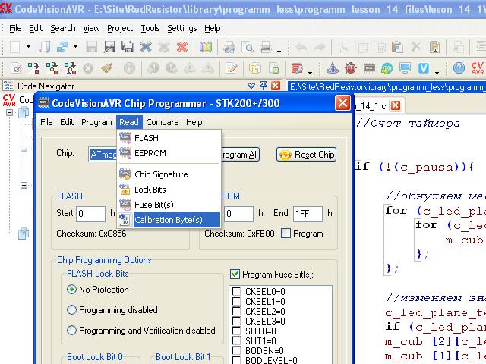The height and width of the screenshot is (364, 486).
Task: Click the check syntax document icon
Action: tap(16, 67)
